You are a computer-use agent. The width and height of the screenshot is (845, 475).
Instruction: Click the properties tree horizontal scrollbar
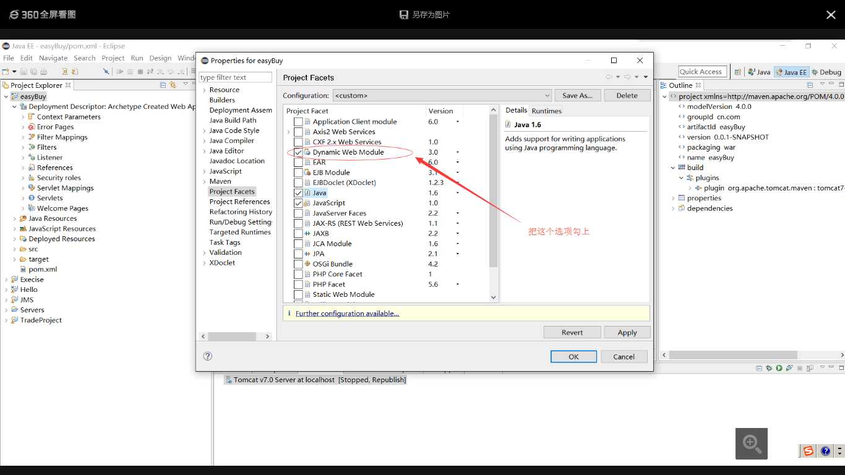[233, 336]
